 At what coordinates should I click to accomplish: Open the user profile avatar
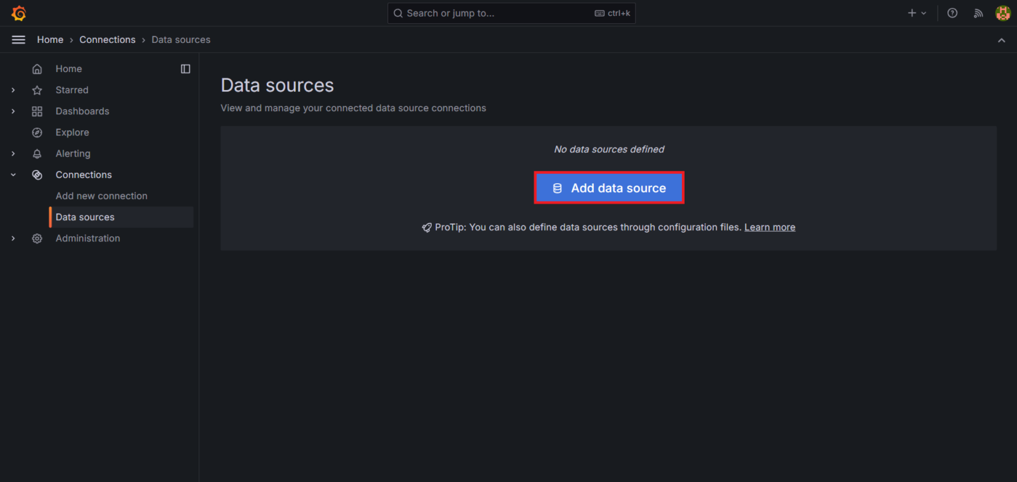pyautogui.click(x=1002, y=13)
